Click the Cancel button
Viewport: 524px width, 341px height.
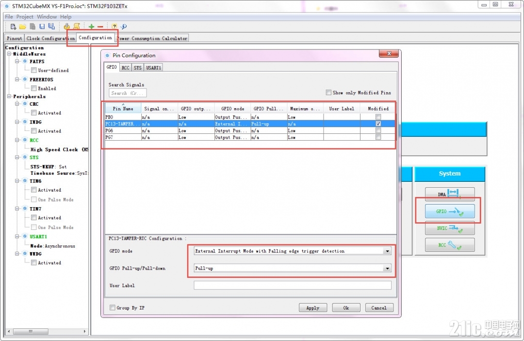coord(379,308)
